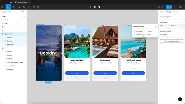The image size is (185, 104).
Task: Open boolean groups dropdown arrow
Action: click(x=101, y=7)
